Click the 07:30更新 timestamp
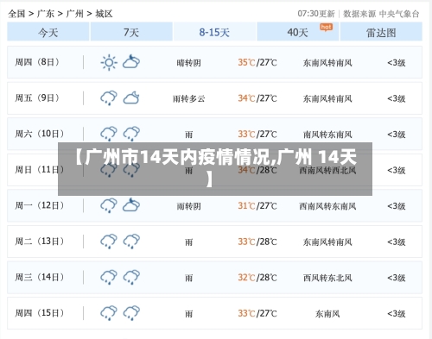432x339 pixels. click(x=316, y=14)
